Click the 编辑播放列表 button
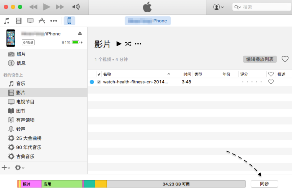The image size is (292, 193). coord(260,59)
